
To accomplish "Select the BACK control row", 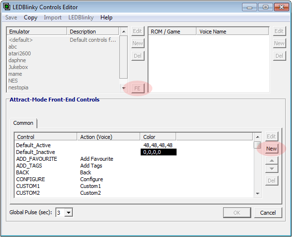I will pos(134,172).
